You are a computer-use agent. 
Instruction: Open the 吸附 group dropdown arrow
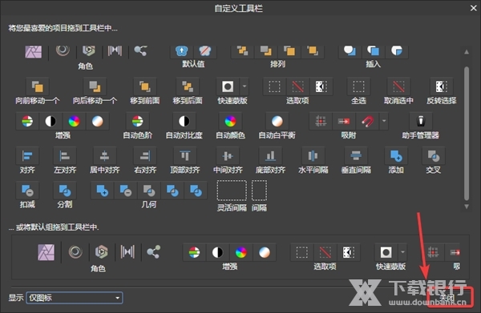tap(384, 122)
